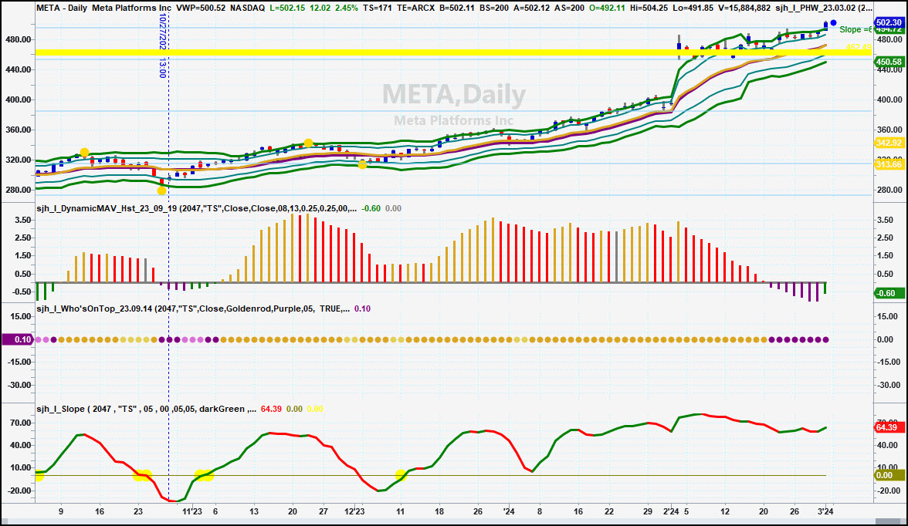Open the sjh_I_DynamicMAV_Hst indicator title
908x526 pixels.
pos(196,208)
